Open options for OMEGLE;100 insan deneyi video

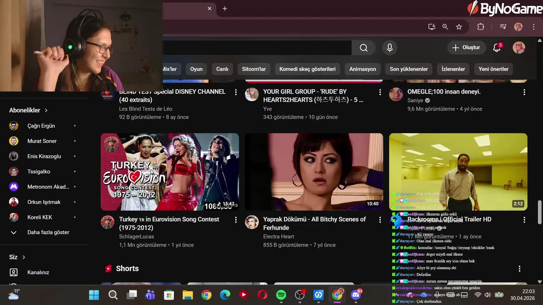coord(524,92)
